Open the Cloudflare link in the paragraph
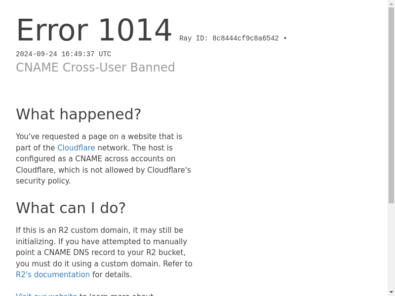Screen dimensions: 395x296 pyautogui.click(x=76, y=148)
